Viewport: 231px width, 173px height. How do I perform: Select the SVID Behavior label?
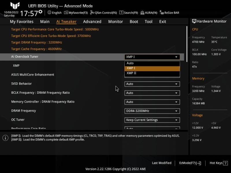pos(21,84)
